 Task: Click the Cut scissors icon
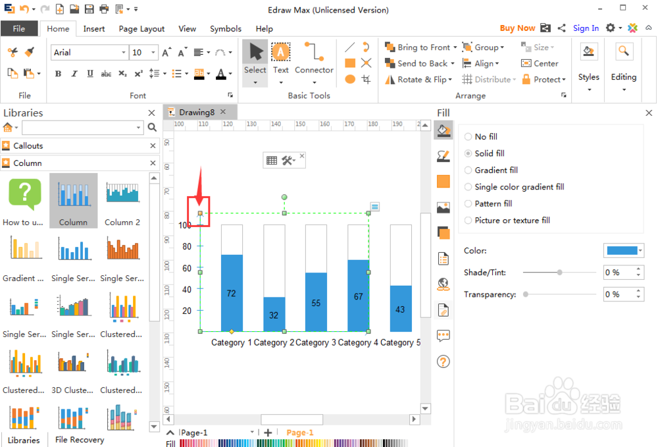[x=13, y=52]
